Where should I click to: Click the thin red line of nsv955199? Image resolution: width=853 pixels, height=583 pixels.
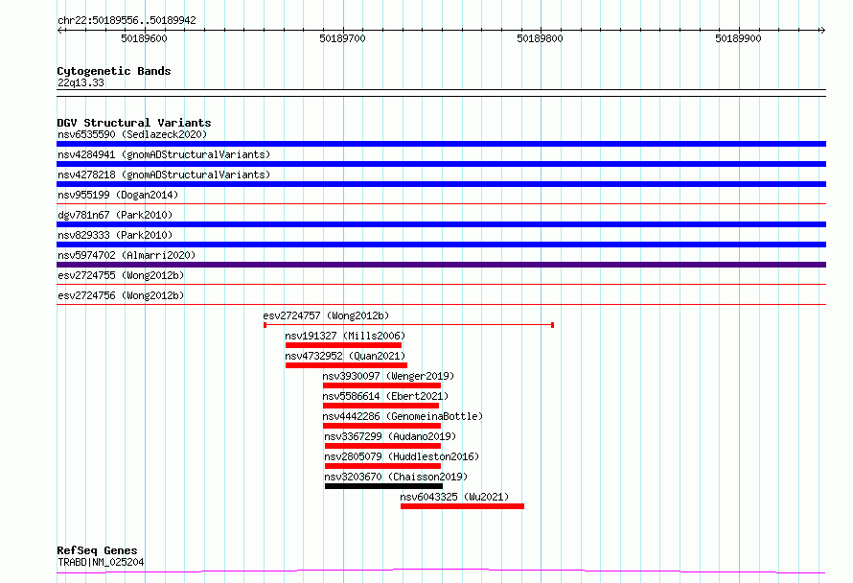441,204
